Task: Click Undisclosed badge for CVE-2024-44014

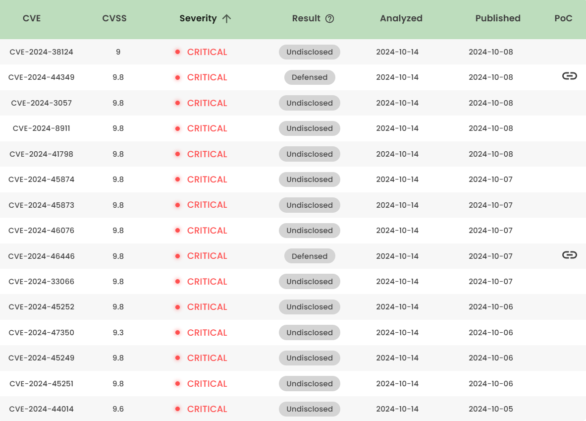Action: (310, 409)
